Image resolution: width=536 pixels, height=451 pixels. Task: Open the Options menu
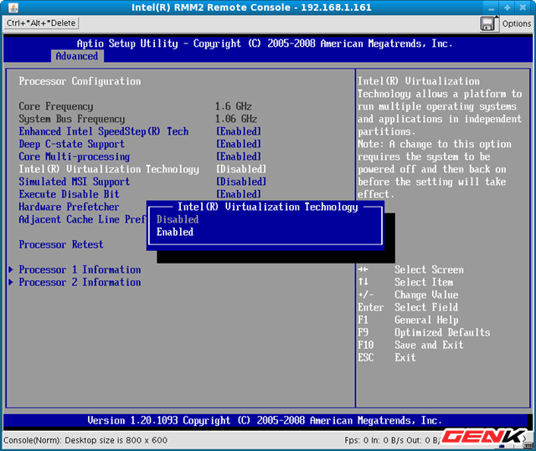click(516, 23)
